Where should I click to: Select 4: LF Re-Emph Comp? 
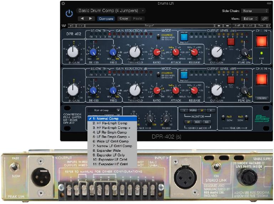(x=112, y=132)
